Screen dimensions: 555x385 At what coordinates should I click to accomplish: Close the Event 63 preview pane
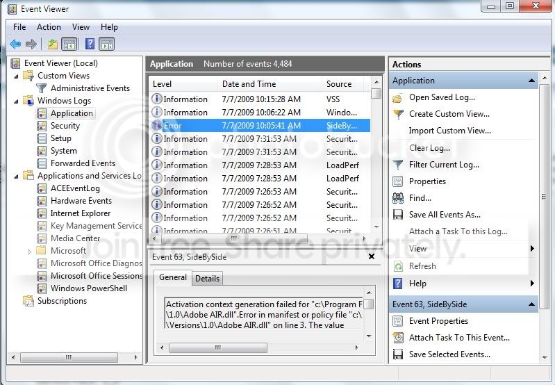point(372,256)
